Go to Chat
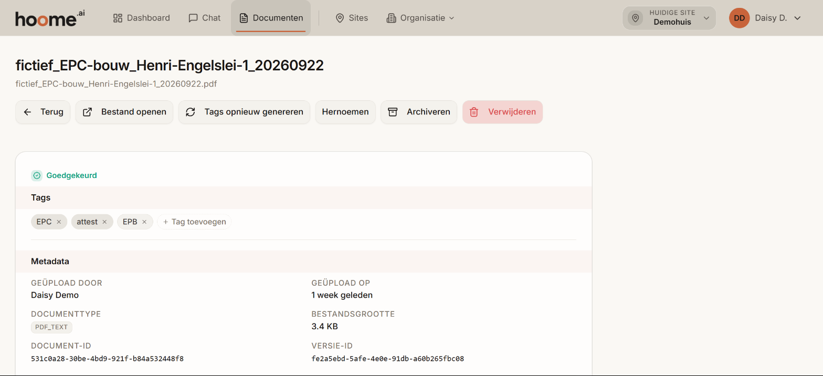 pos(204,18)
